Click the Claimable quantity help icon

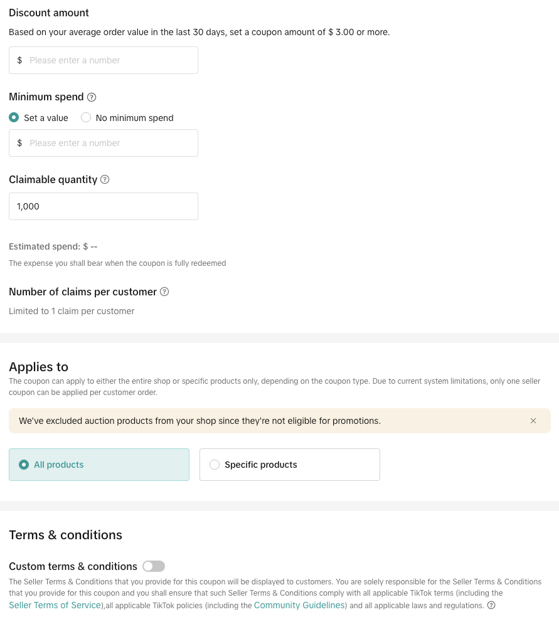105,179
